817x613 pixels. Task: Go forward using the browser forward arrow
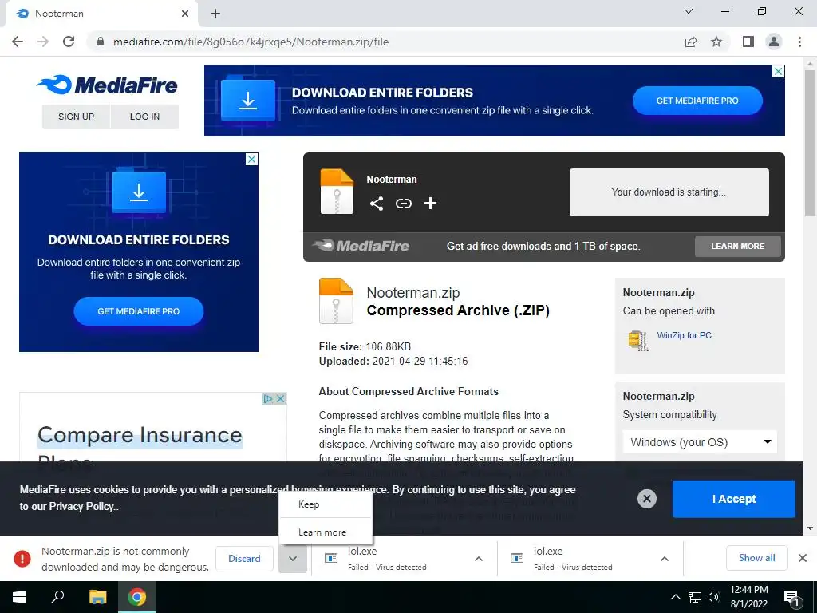(x=43, y=42)
